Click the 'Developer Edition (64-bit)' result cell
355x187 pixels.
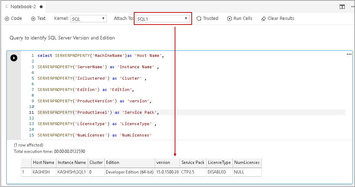[x=129, y=172]
